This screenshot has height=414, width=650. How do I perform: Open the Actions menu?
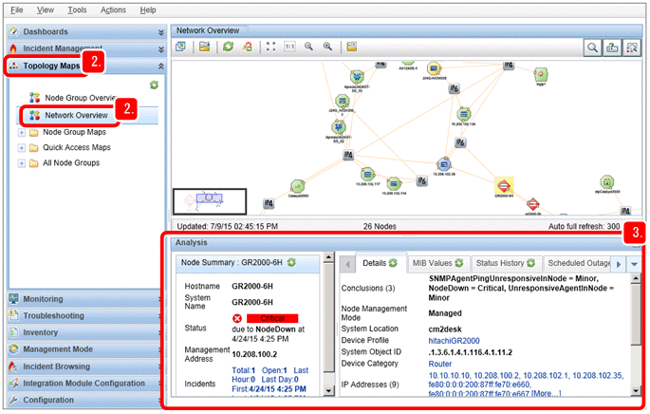(113, 9)
